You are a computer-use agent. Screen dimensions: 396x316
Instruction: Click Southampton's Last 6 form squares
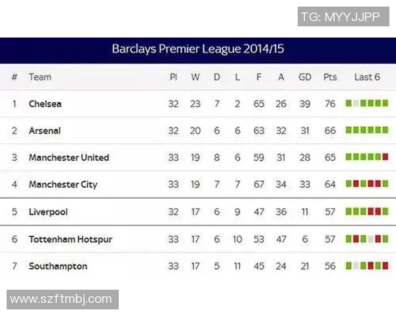coord(367,266)
